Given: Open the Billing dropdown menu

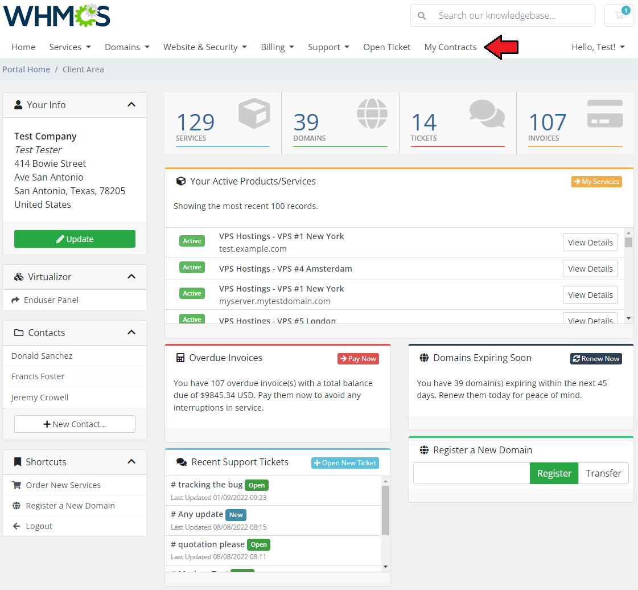Looking at the screenshot, I should pos(278,47).
